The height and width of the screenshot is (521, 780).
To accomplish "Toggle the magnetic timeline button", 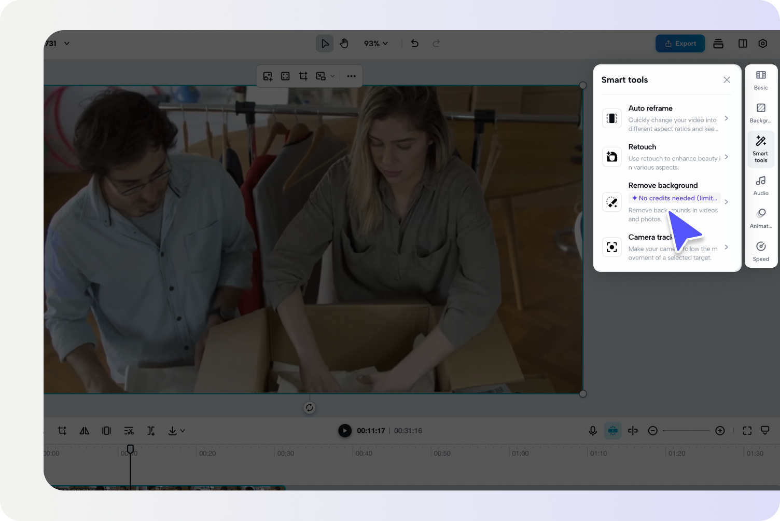I will point(612,431).
